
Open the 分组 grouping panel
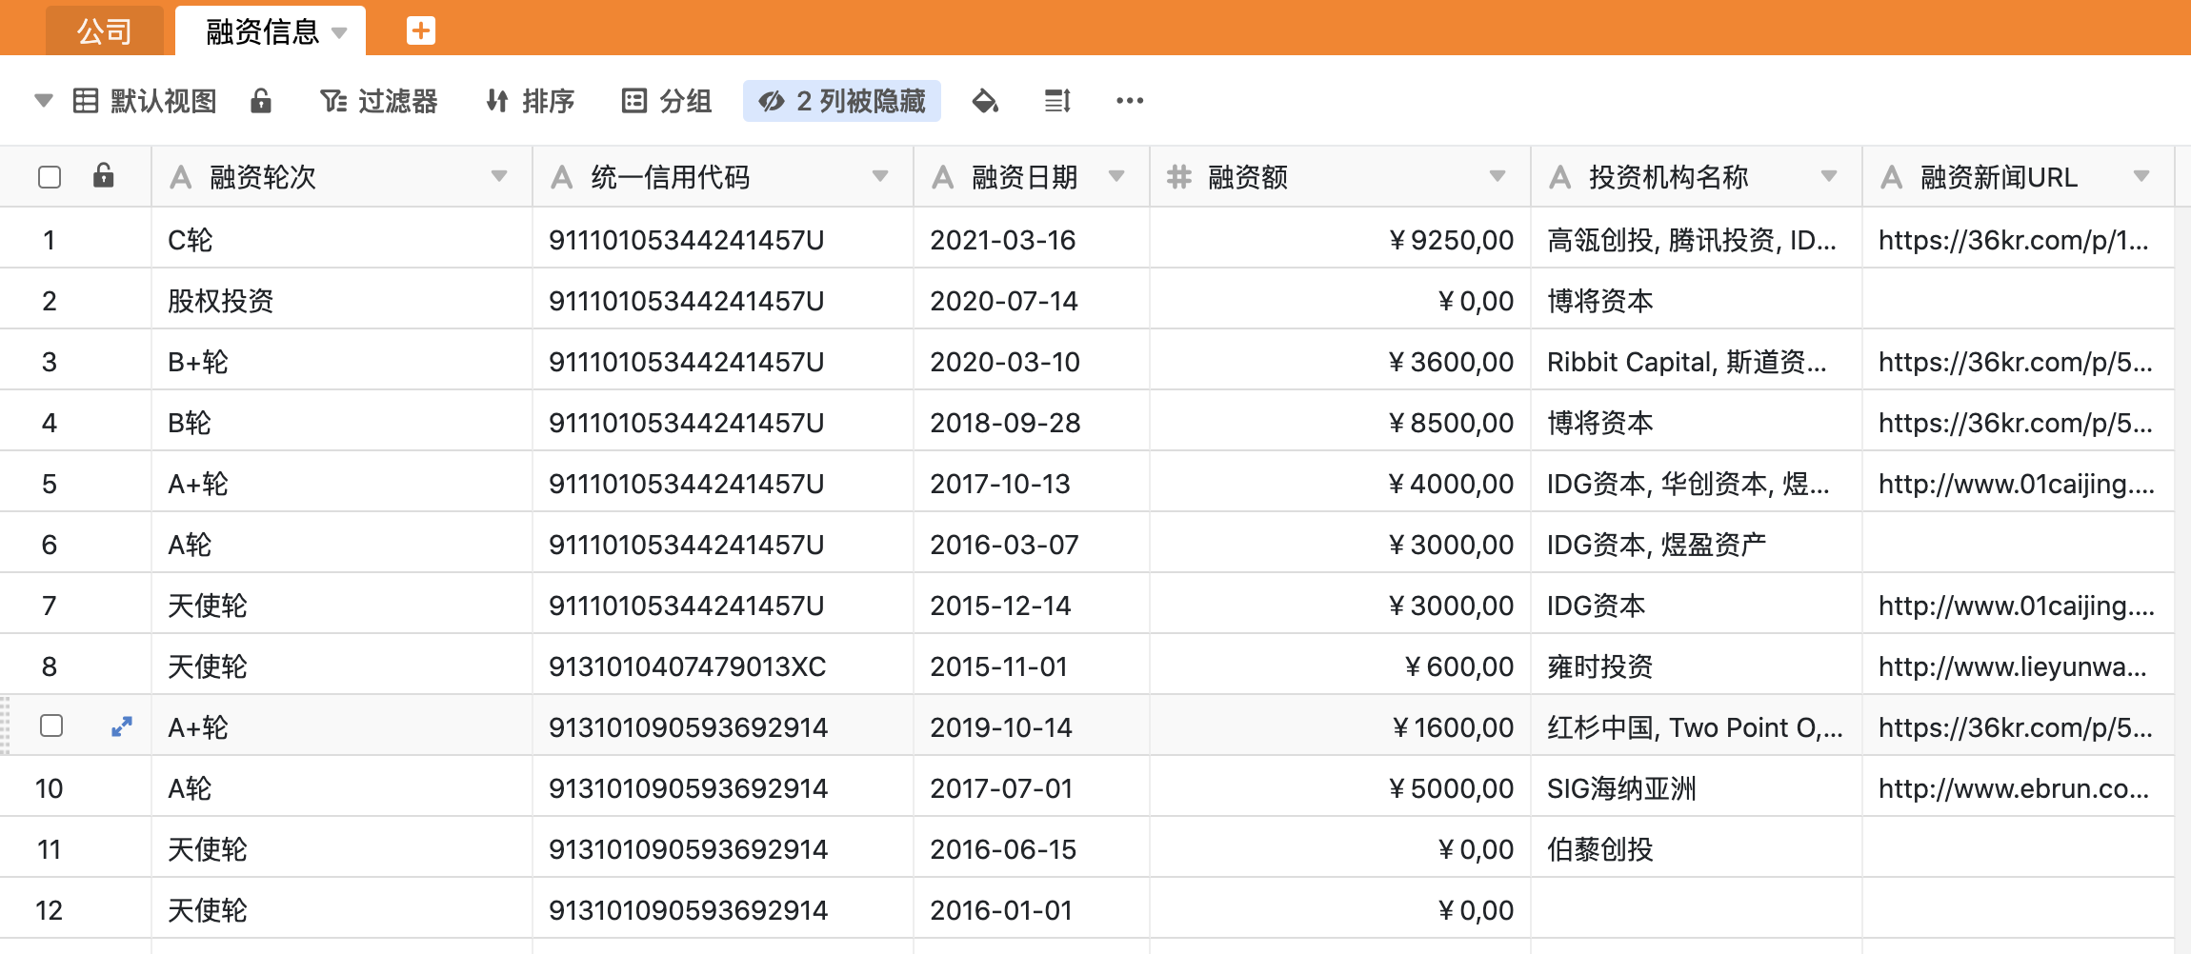(x=668, y=100)
